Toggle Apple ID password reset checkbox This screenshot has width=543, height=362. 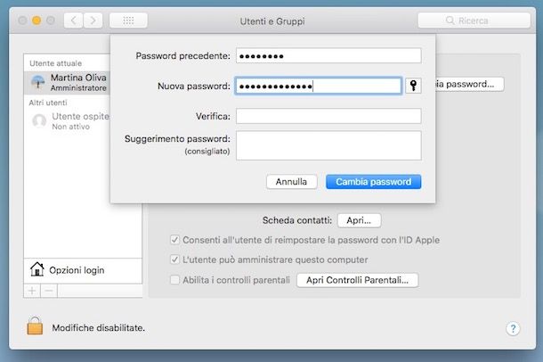pyautogui.click(x=174, y=240)
